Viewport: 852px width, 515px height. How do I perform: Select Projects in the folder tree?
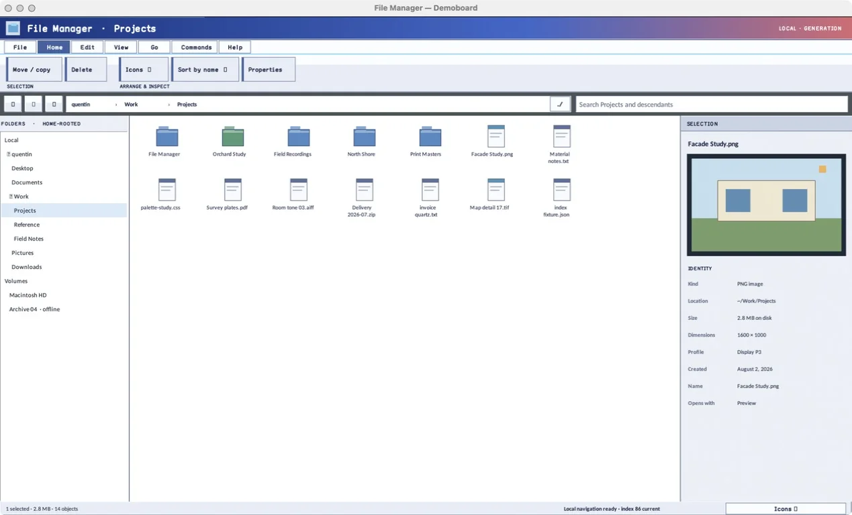pyautogui.click(x=64, y=211)
